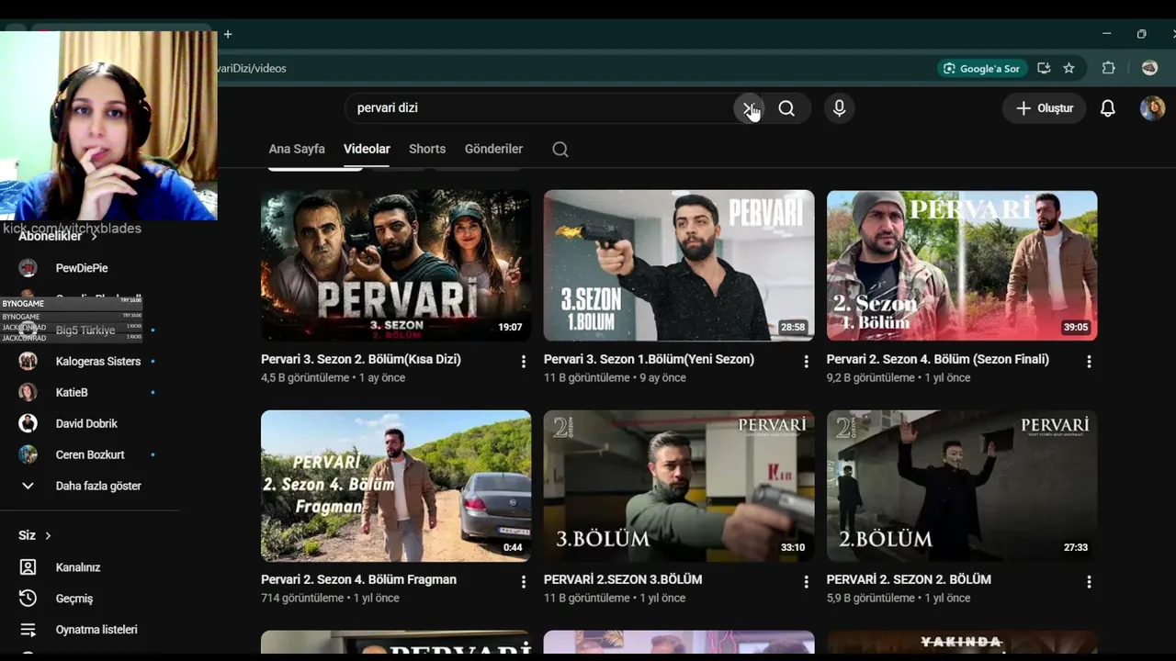
Task: Open options menu for Sezon Finali video
Action: pyautogui.click(x=1089, y=362)
